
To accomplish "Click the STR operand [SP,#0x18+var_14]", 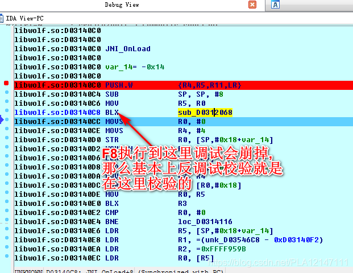I will [235, 140].
